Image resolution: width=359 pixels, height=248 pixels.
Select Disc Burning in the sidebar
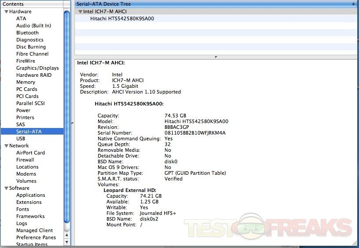coord(31,47)
